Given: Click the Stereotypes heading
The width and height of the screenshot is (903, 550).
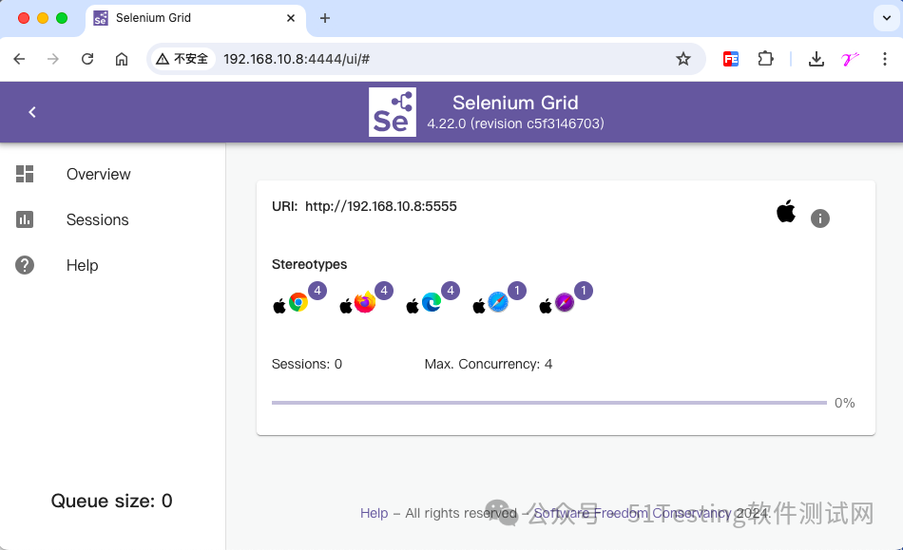Looking at the screenshot, I should coord(309,265).
